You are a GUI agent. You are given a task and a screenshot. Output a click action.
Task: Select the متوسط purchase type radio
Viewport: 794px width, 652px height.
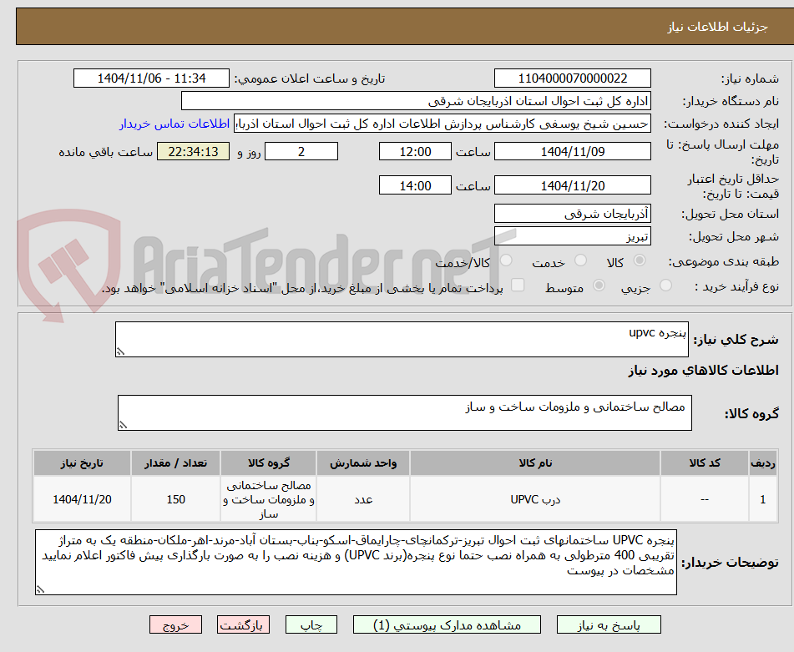(599, 286)
